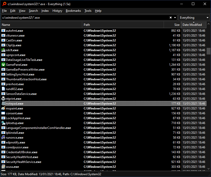211x177 pixels.
Task: Click the Everything magnifier icon in title bar
Action: pos(4,4)
